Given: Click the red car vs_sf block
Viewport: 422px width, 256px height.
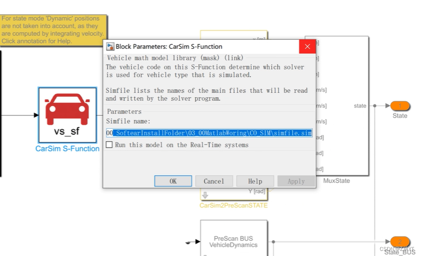Looking at the screenshot, I should [67, 115].
